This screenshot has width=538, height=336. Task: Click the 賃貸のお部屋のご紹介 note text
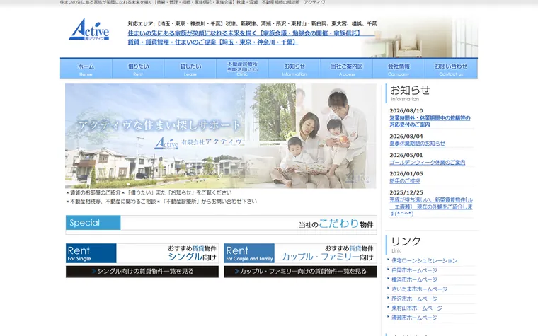[149, 192]
